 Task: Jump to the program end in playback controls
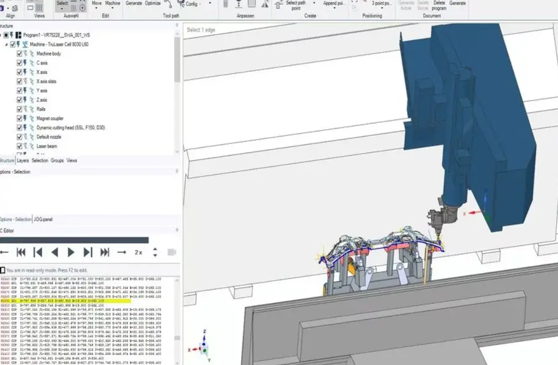pos(104,253)
